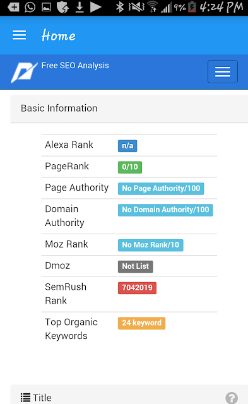This screenshot has height=404, width=248.
Task: Expand the Free SEO Analysis navbar menu
Action: click(223, 71)
